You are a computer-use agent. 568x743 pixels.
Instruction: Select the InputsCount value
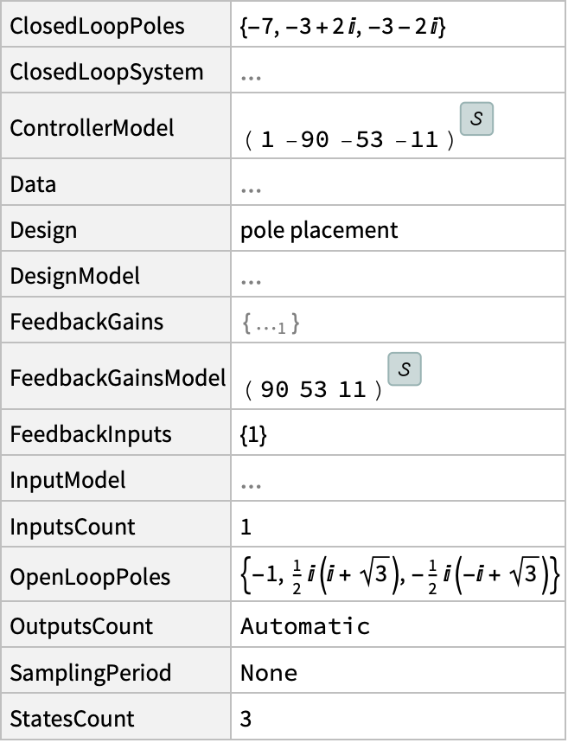pyautogui.click(x=246, y=528)
